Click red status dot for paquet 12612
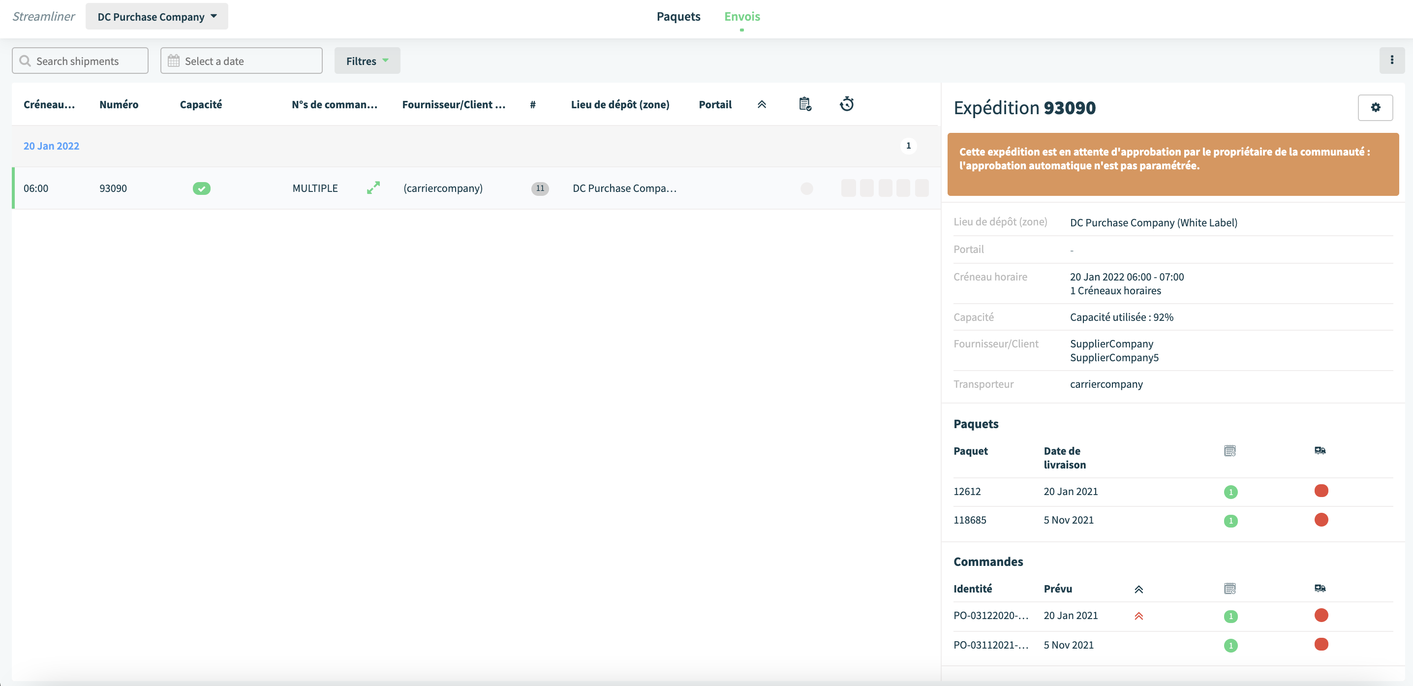The width and height of the screenshot is (1413, 686). (1321, 491)
